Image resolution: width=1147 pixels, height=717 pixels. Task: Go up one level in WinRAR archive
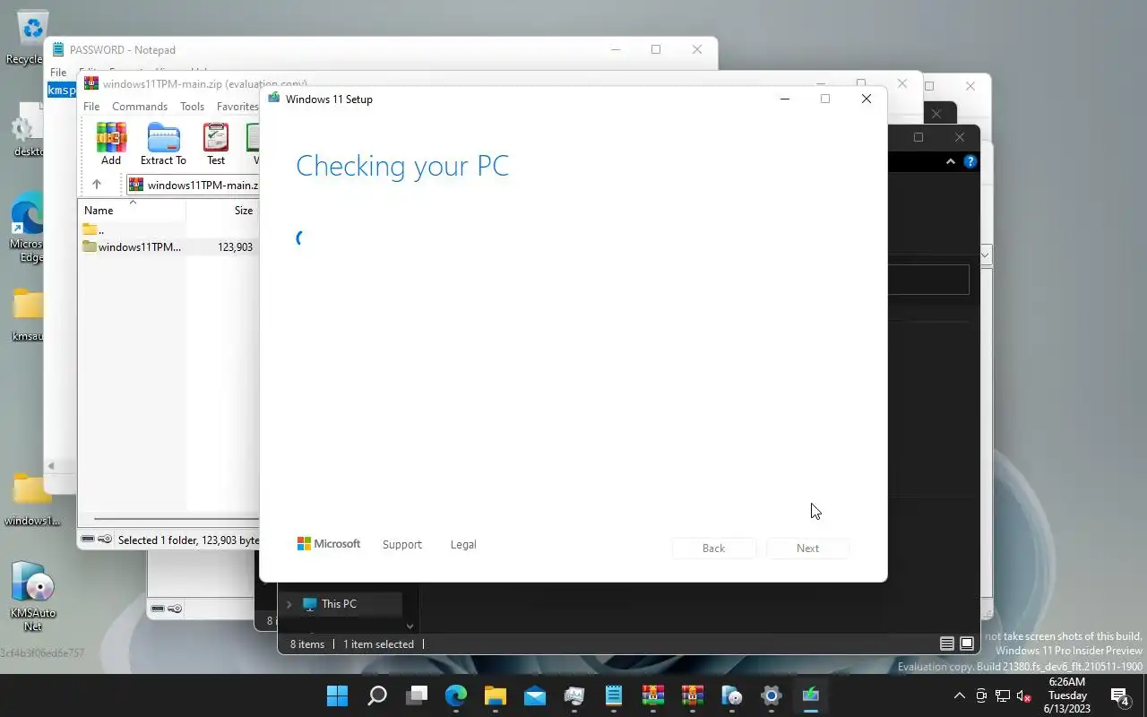point(97,185)
